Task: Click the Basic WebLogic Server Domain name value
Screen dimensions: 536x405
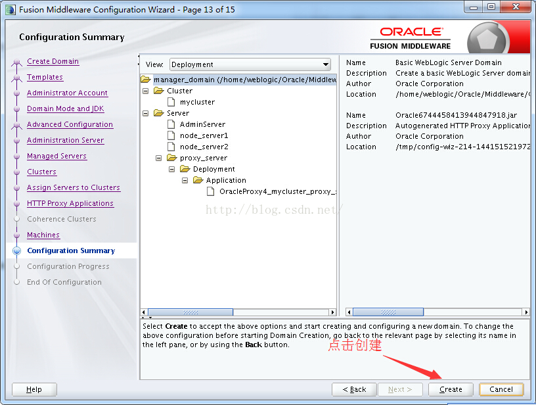Action: click(x=449, y=62)
